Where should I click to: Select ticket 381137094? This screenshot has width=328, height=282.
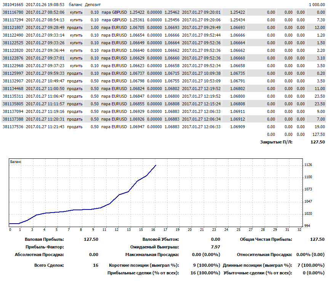point(13,111)
